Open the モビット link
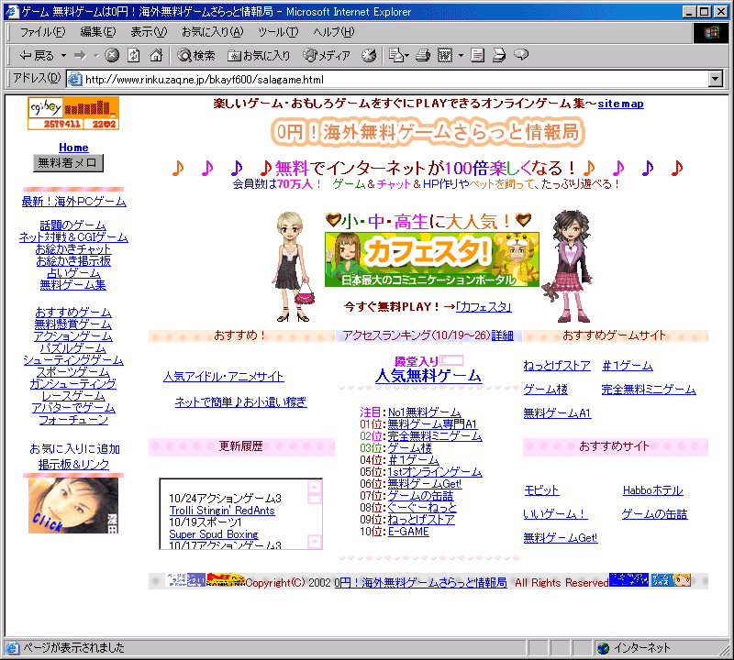This screenshot has width=734, height=660. 541,490
